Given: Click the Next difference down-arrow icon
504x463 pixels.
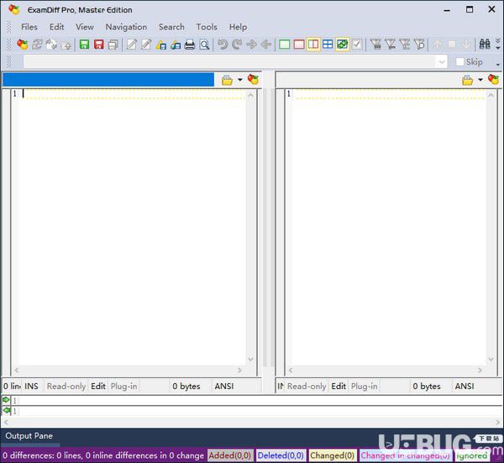Looking at the screenshot, I should tap(466, 44).
